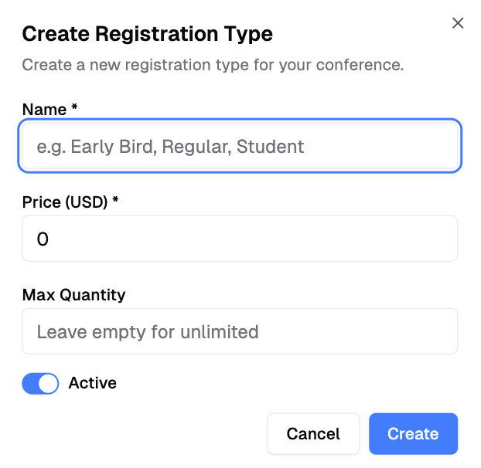Click the required asterisk beside Price (USD)
This screenshot has width=481, height=468.
[115, 201]
